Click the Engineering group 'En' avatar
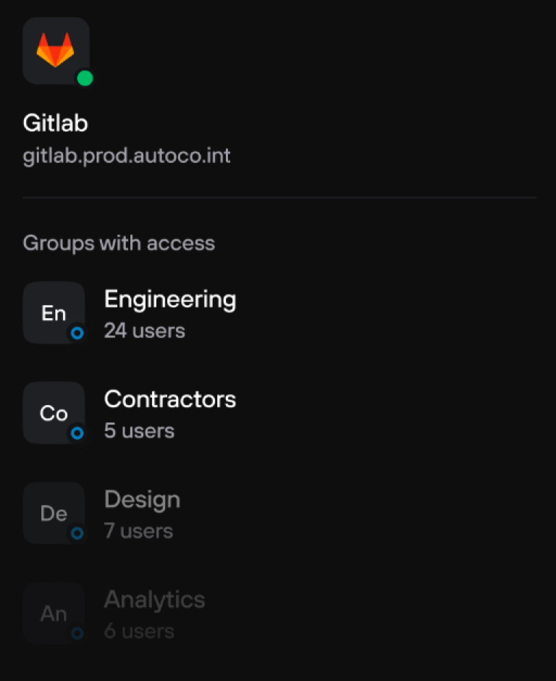Image resolution: width=556 pixels, height=681 pixels. pyautogui.click(x=54, y=312)
